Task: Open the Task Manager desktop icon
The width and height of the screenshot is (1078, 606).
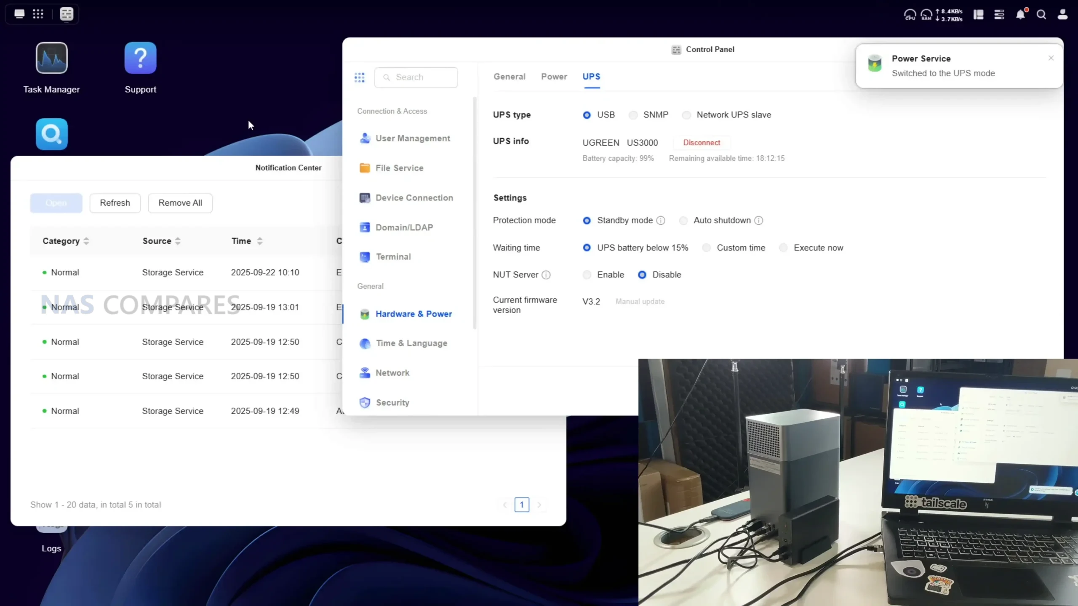Action: (51, 58)
